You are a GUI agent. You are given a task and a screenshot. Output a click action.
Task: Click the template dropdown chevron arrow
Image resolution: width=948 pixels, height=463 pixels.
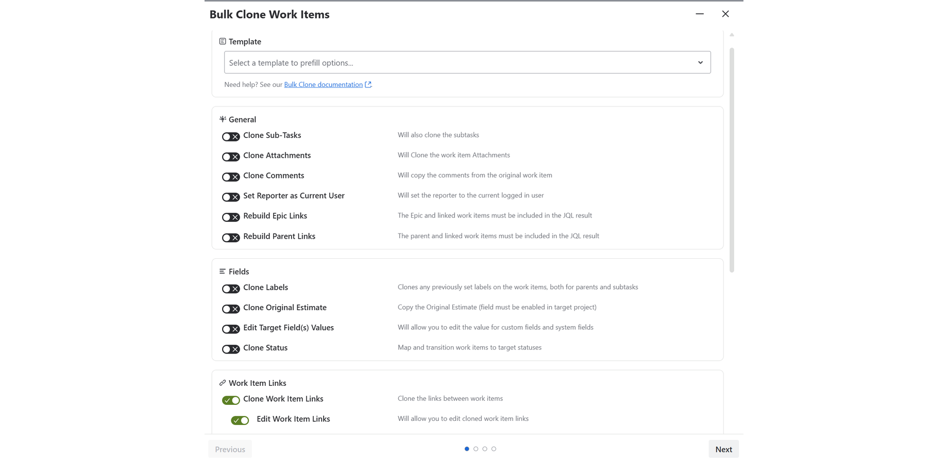(700, 62)
